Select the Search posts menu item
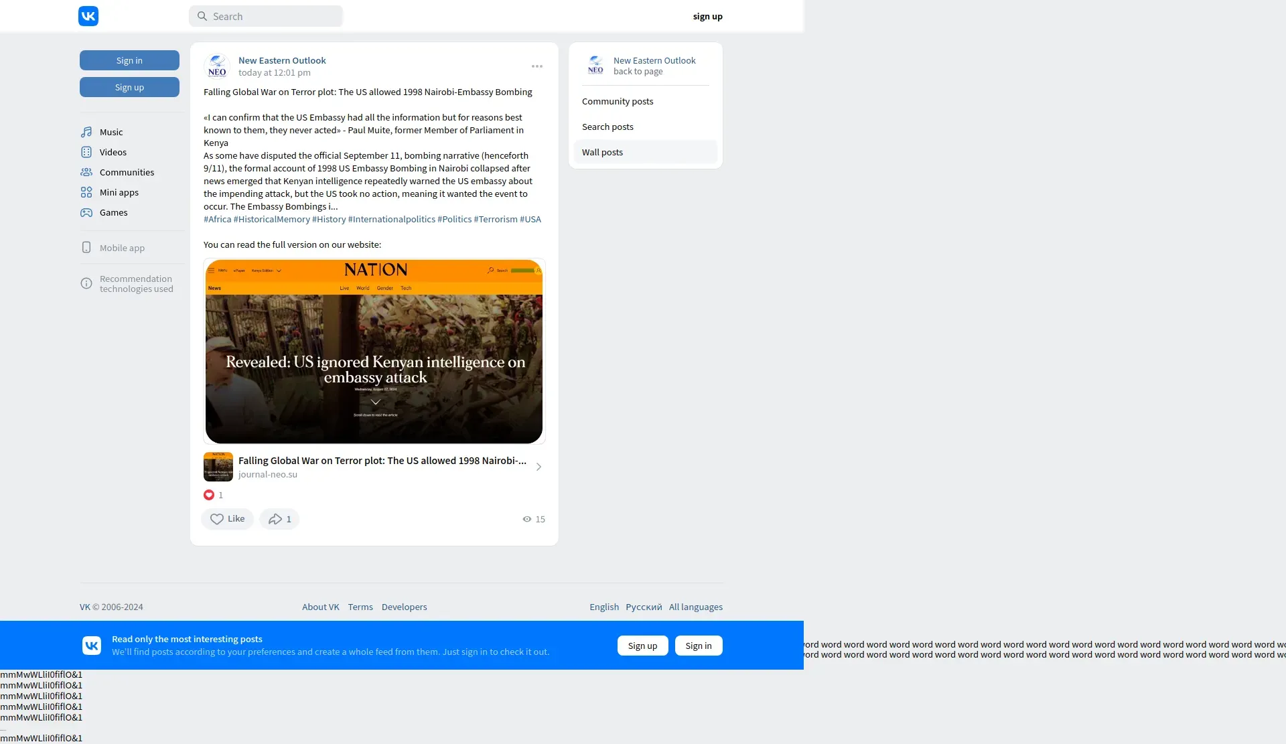This screenshot has width=1286, height=744. click(x=608, y=127)
